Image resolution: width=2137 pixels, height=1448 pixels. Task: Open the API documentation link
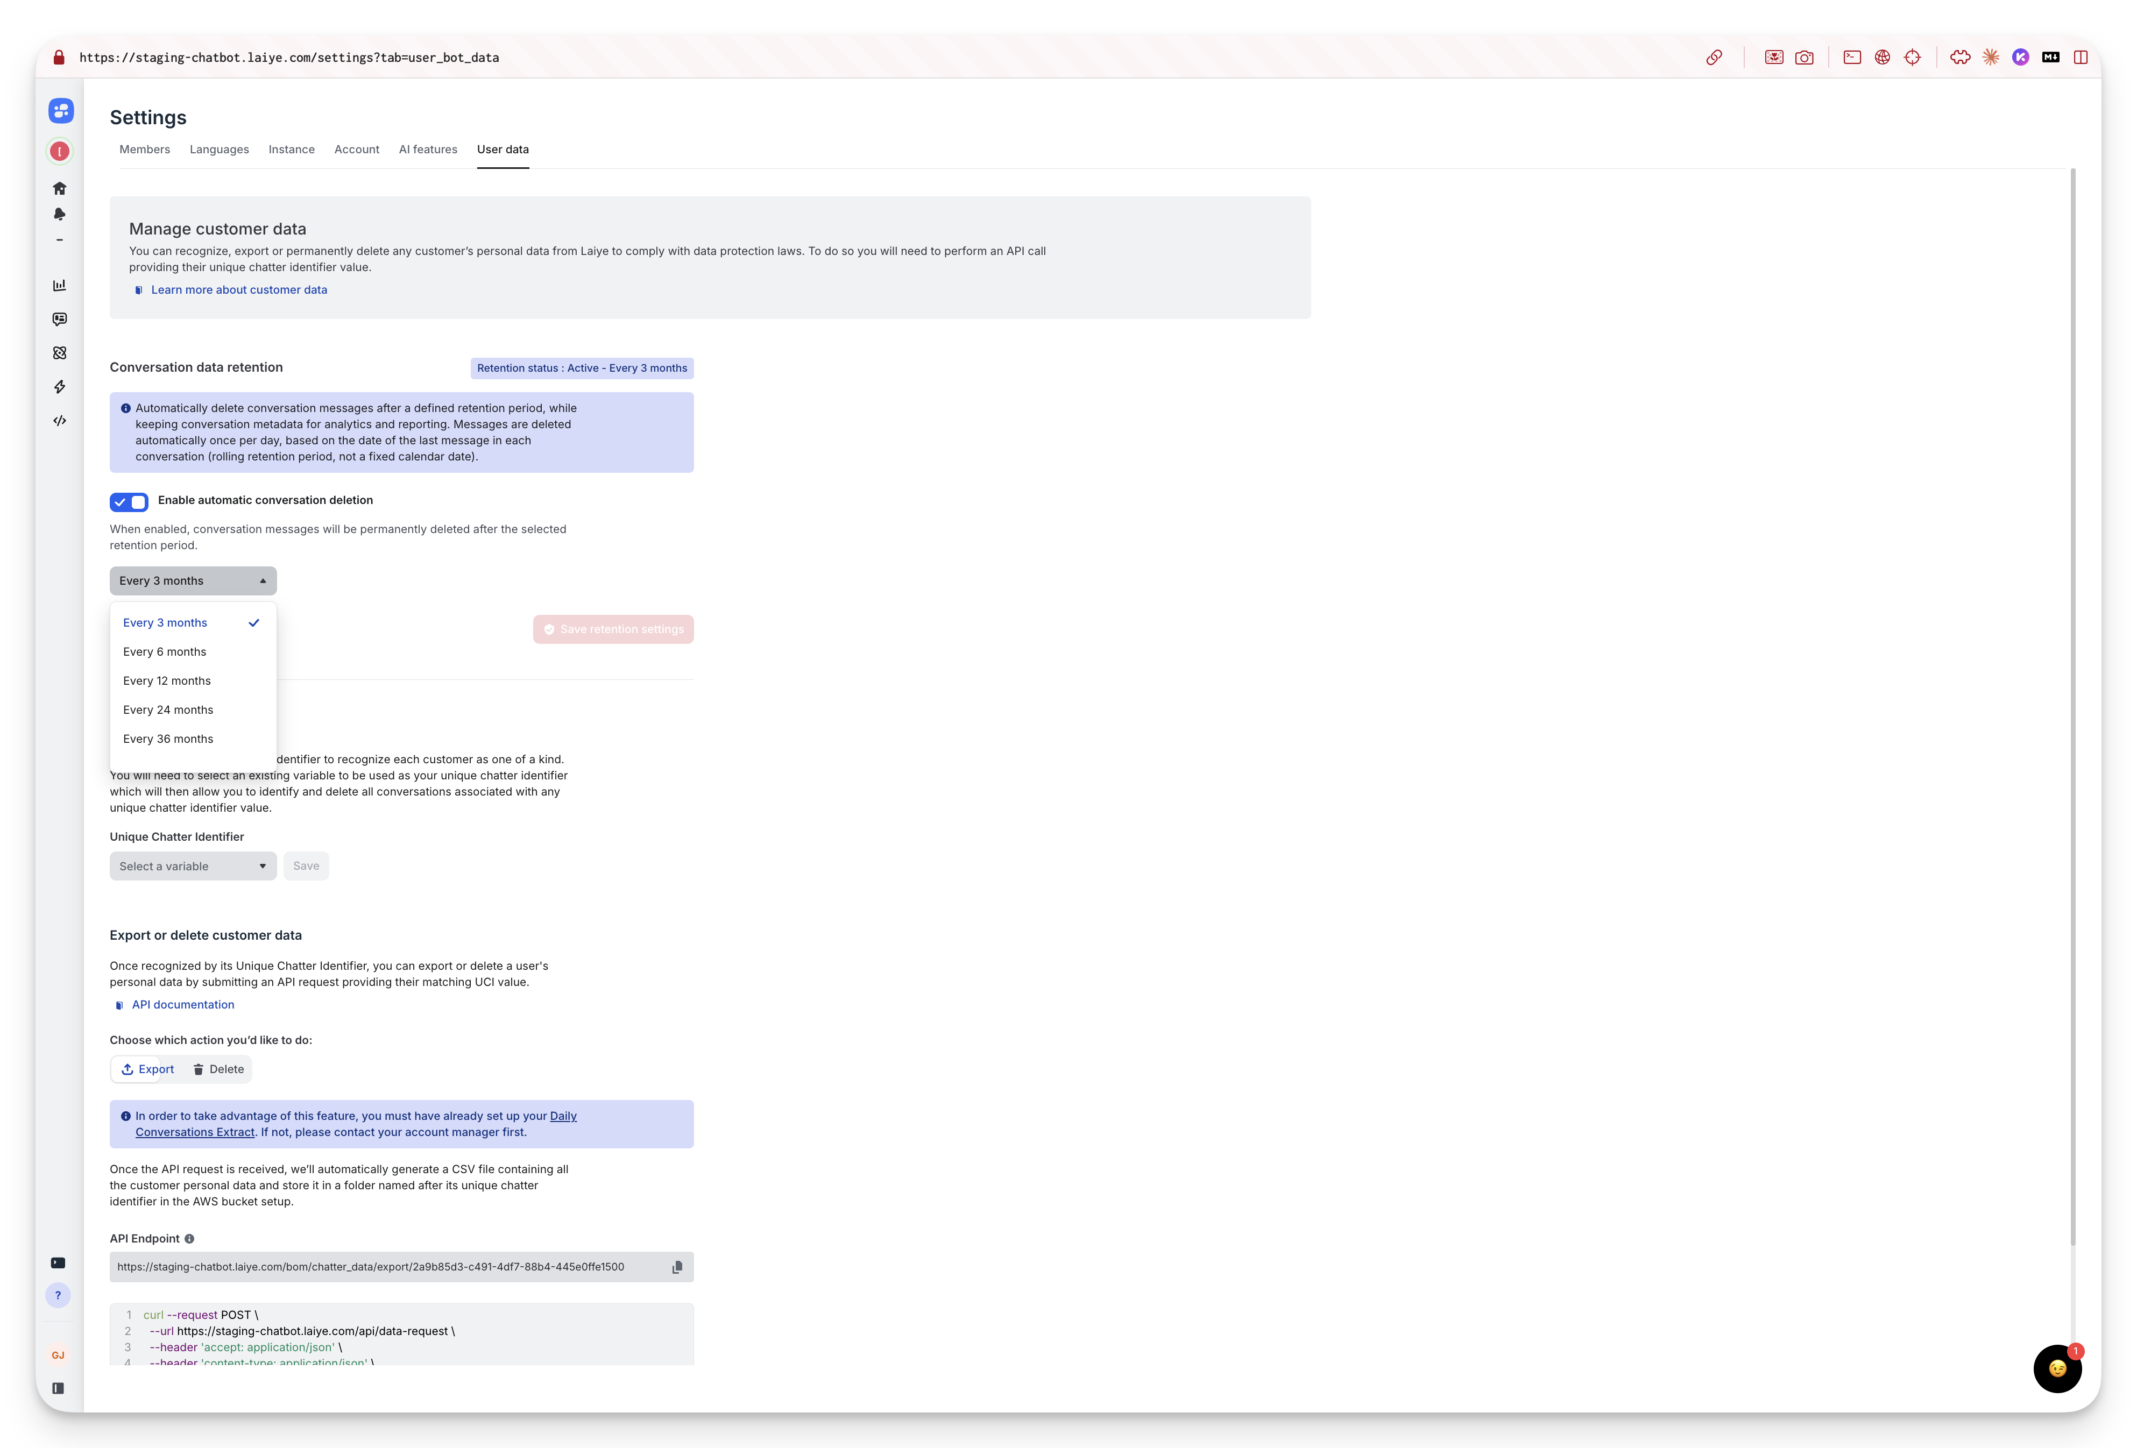(182, 1004)
